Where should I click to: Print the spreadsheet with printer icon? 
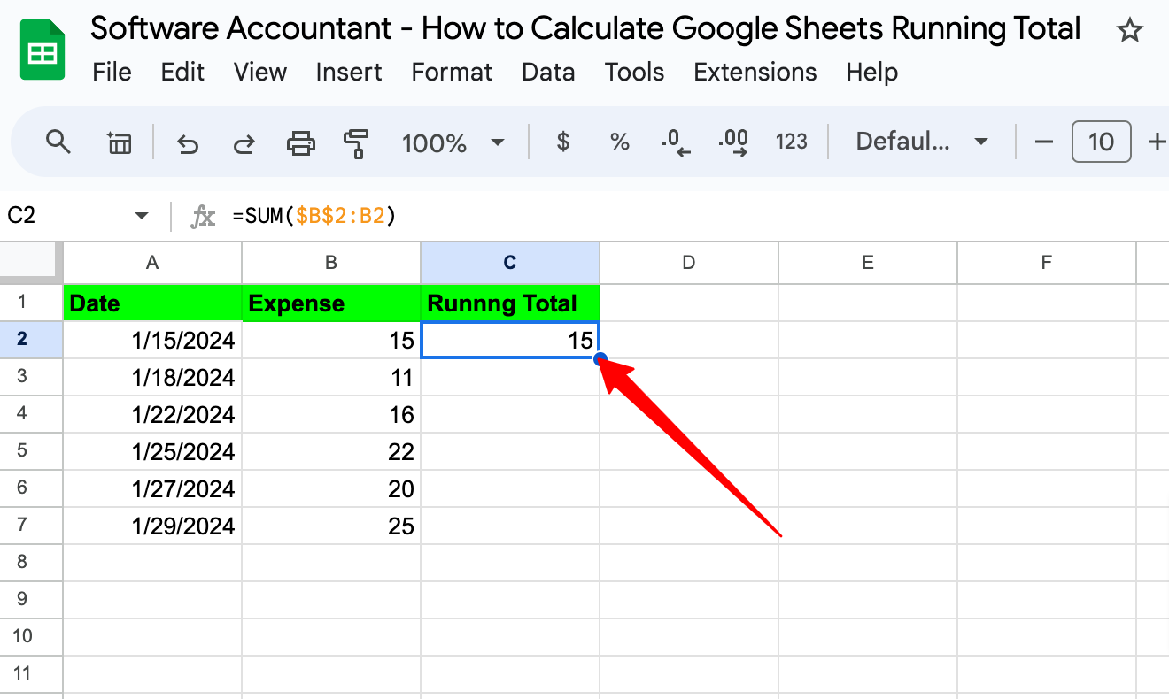click(301, 142)
